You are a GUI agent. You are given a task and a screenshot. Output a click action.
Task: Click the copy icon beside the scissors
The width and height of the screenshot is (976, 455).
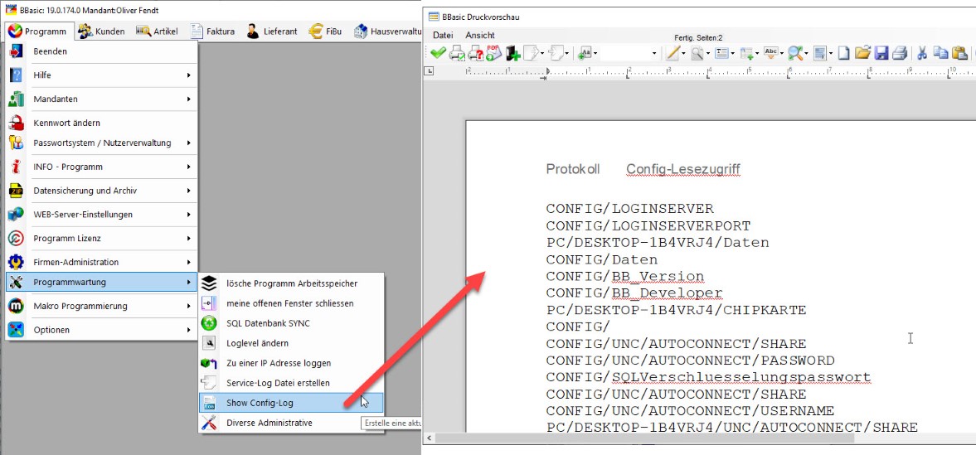point(941,53)
